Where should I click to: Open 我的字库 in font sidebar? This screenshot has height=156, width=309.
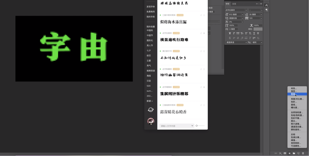(150, 17)
